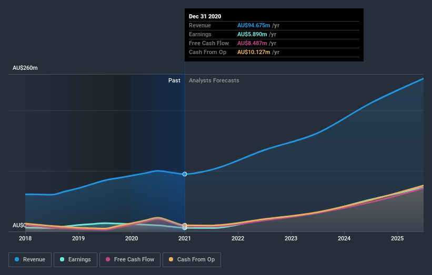
Task: Click the AU$260m y-axis label
Action: (x=25, y=68)
